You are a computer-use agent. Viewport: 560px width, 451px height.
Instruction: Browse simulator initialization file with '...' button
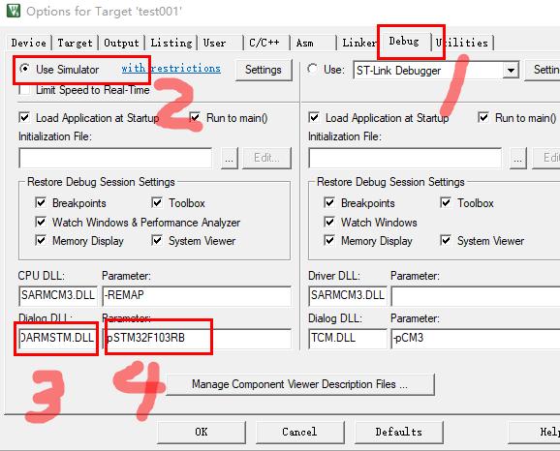[x=230, y=158]
